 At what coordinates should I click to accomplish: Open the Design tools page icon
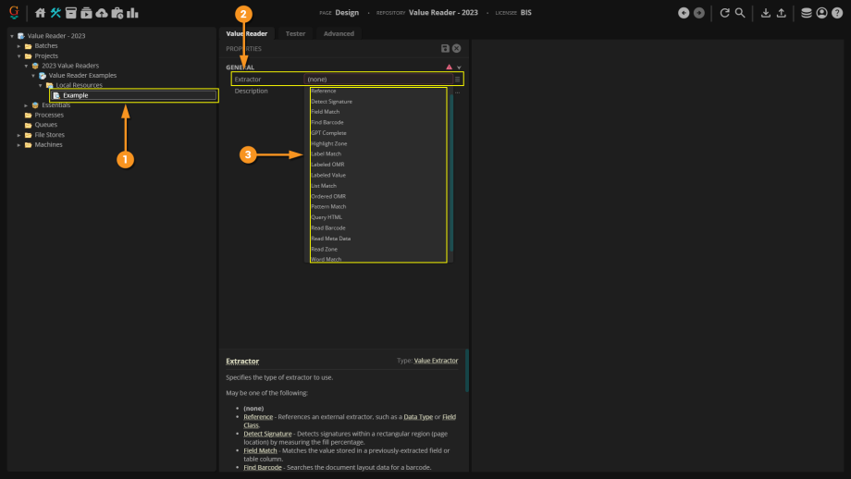point(55,13)
